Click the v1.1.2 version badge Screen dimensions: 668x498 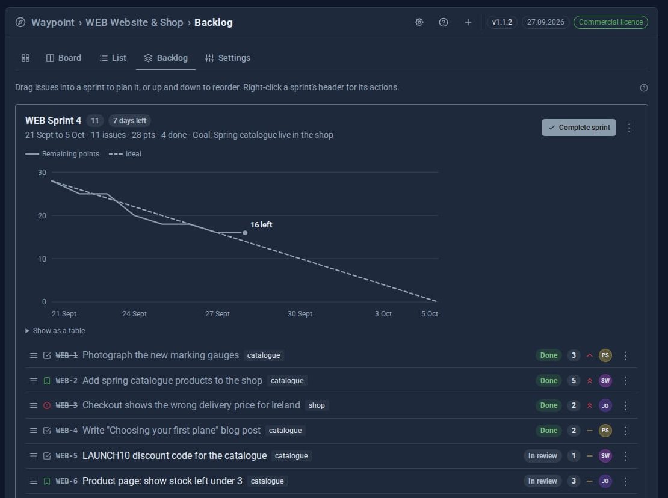[x=502, y=22]
